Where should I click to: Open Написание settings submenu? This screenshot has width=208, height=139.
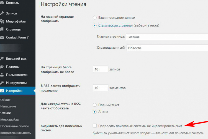[x=8, y=106]
